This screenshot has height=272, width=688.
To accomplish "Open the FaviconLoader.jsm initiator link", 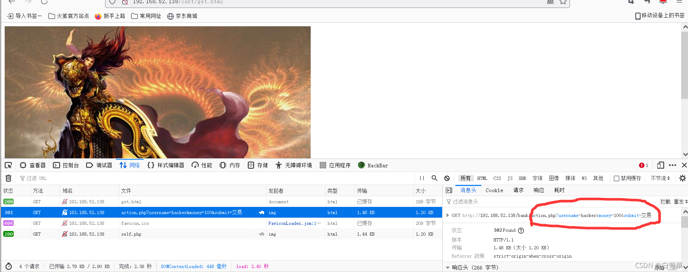I will coord(294,223).
